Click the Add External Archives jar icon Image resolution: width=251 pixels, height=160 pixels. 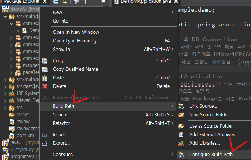tap(181, 135)
